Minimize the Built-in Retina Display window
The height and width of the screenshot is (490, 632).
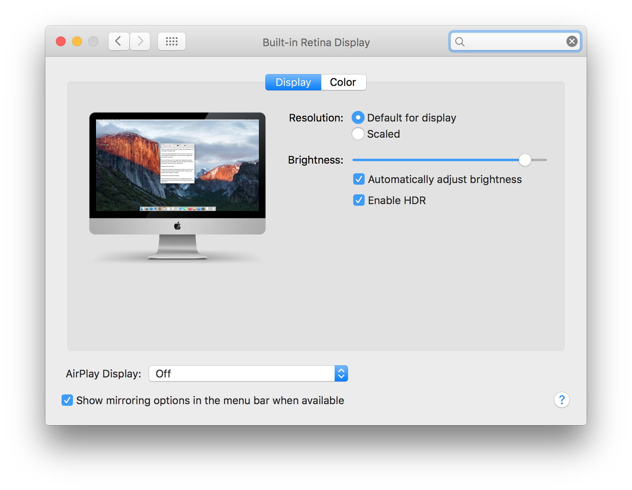pos(77,41)
